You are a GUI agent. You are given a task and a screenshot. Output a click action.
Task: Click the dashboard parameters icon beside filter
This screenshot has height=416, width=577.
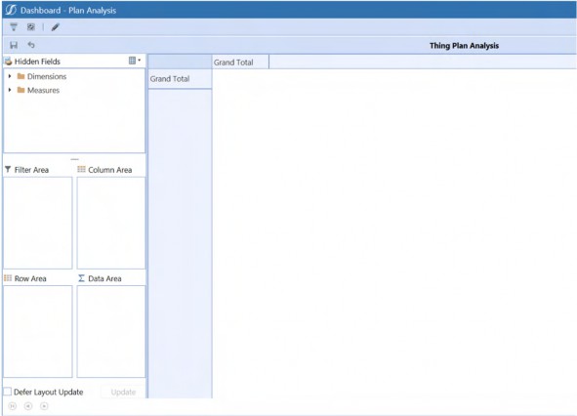click(31, 27)
